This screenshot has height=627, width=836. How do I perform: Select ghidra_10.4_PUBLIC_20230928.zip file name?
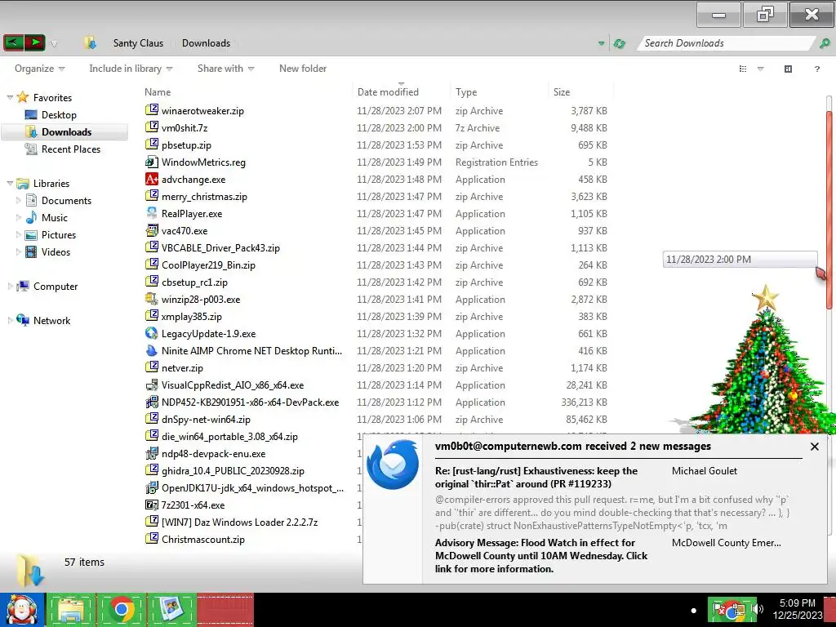click(x=233, y=471)
